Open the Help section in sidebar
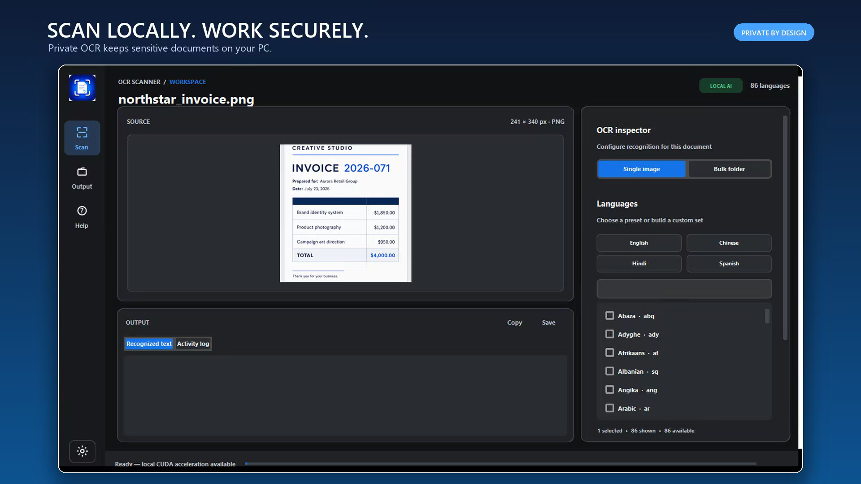861x484 pixels. tap(82, 217)
